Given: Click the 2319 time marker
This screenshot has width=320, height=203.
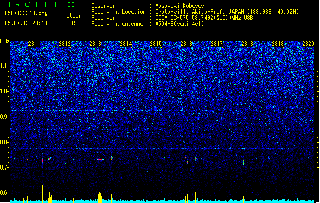Looking at the screenshot, I should (278, 43).
